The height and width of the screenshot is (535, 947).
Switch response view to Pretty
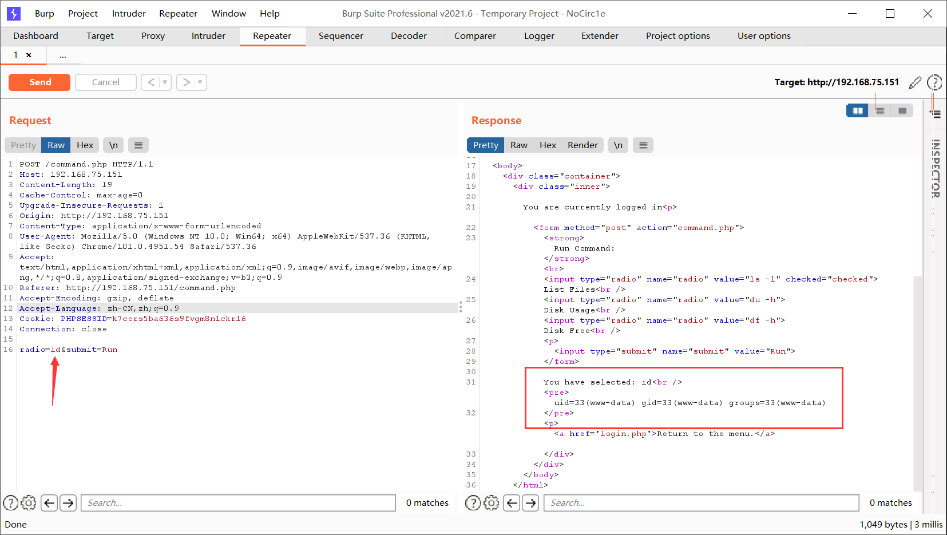[486, 145]
